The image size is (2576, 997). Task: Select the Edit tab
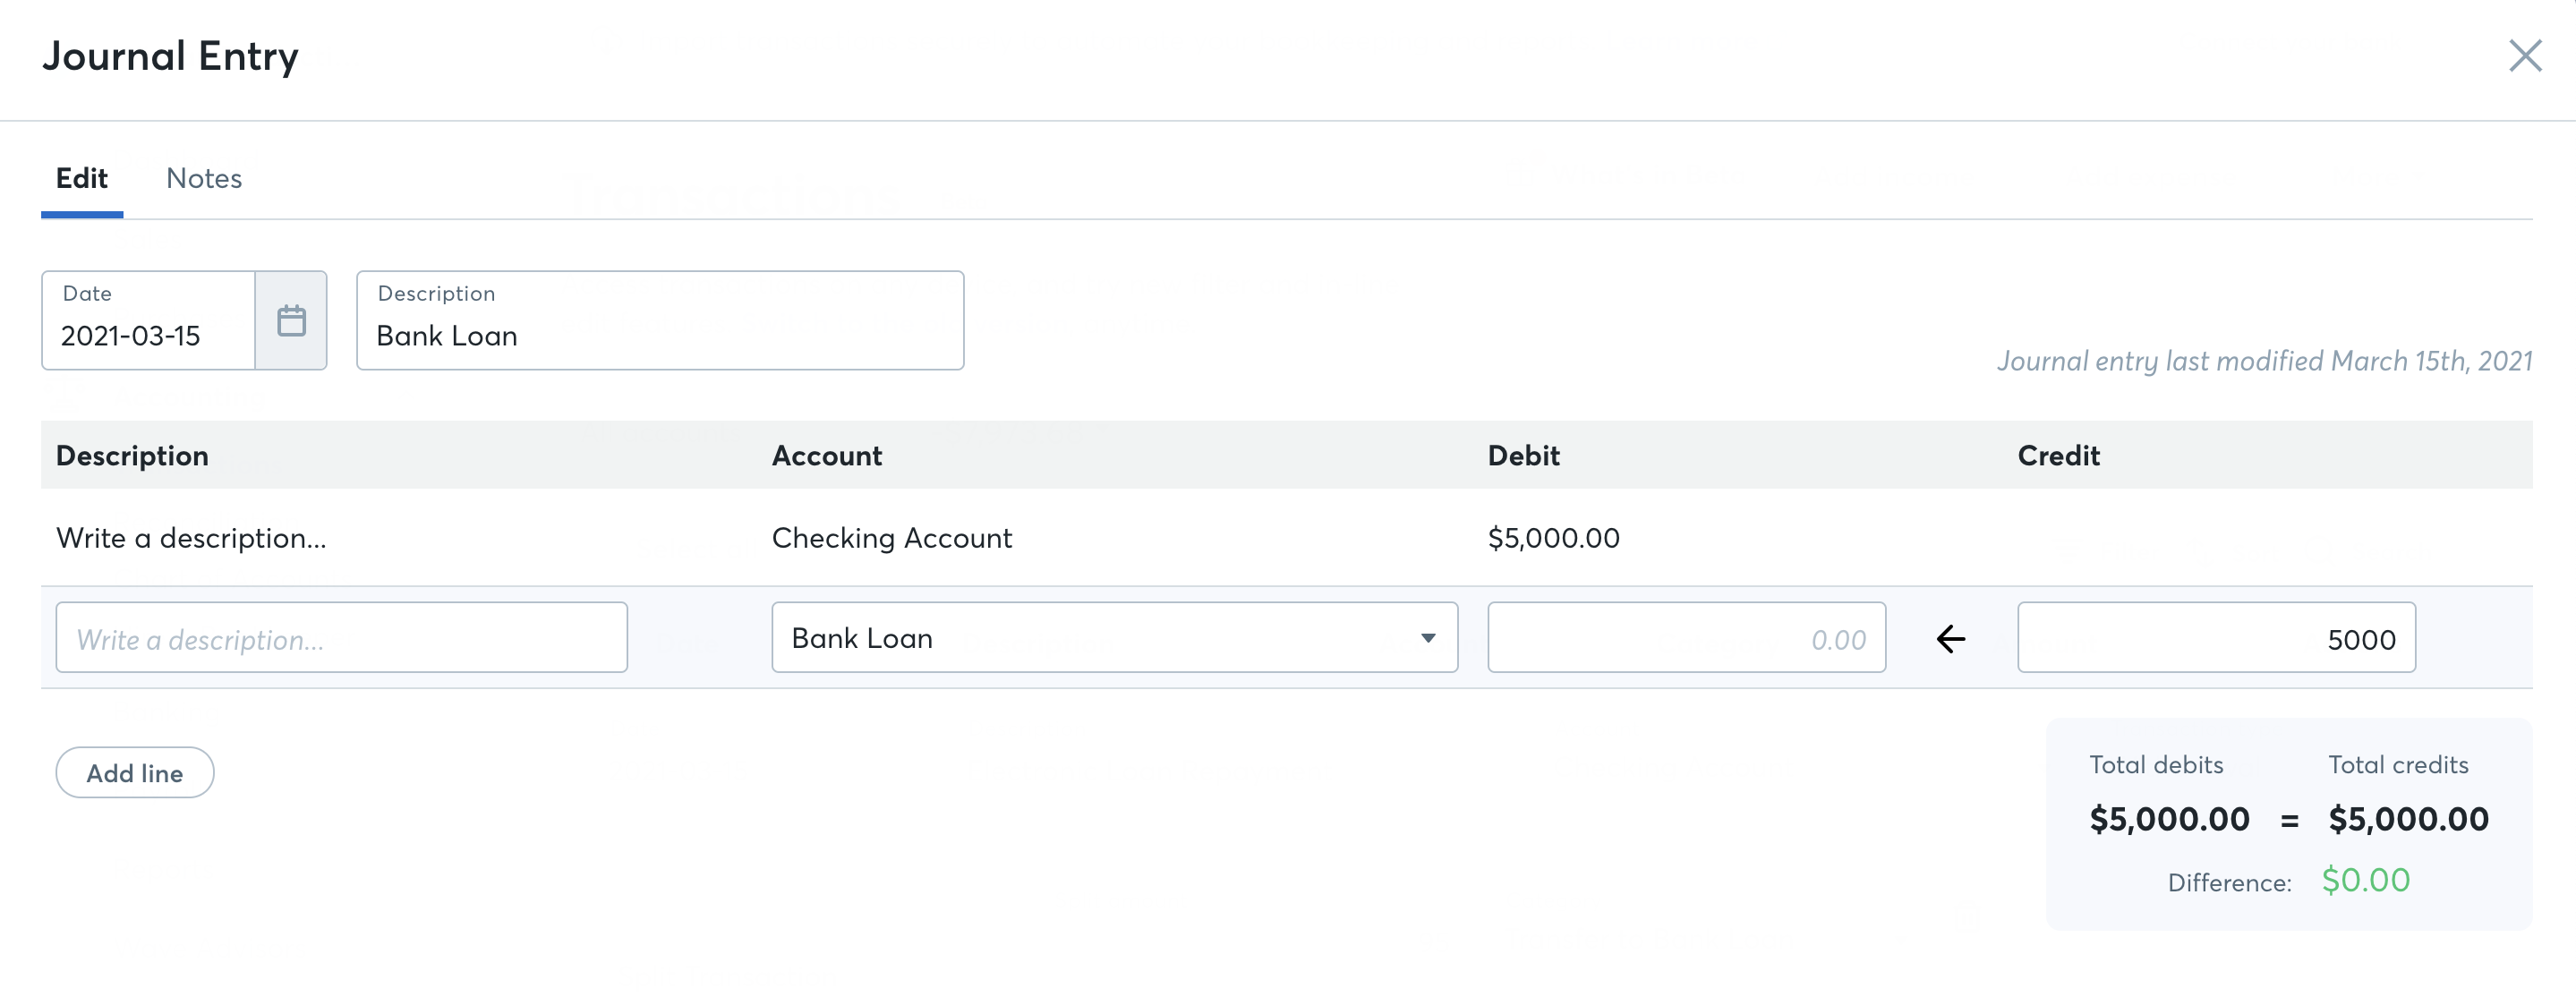point(81,178)
